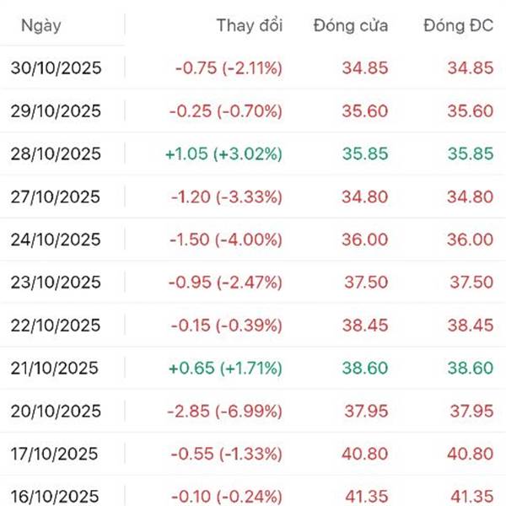Select the 29/10/2025 date cell
This screenshot has height=506, width=506.
click(56, 111)
